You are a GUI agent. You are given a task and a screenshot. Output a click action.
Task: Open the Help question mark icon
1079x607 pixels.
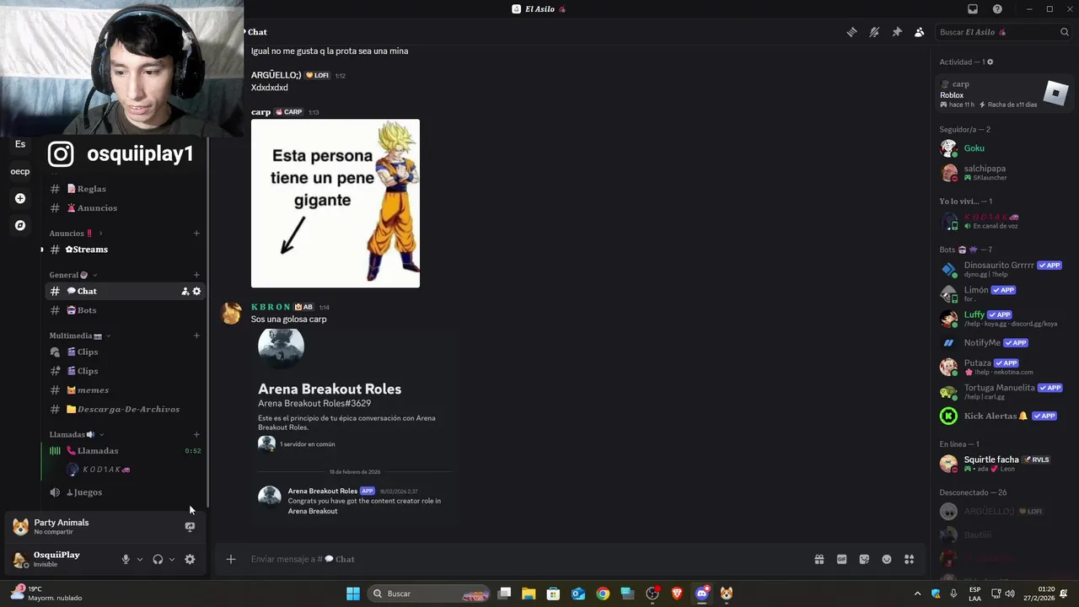(x=997, y=9)
